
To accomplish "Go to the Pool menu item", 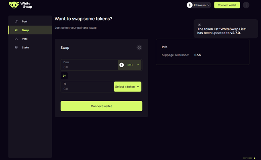I will pyautogui.click(x=25, y=21).
